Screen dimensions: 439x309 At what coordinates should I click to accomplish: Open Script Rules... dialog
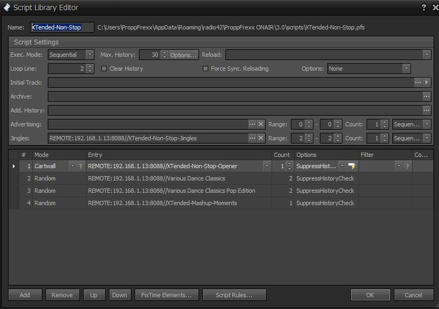(x=234, y=295)
